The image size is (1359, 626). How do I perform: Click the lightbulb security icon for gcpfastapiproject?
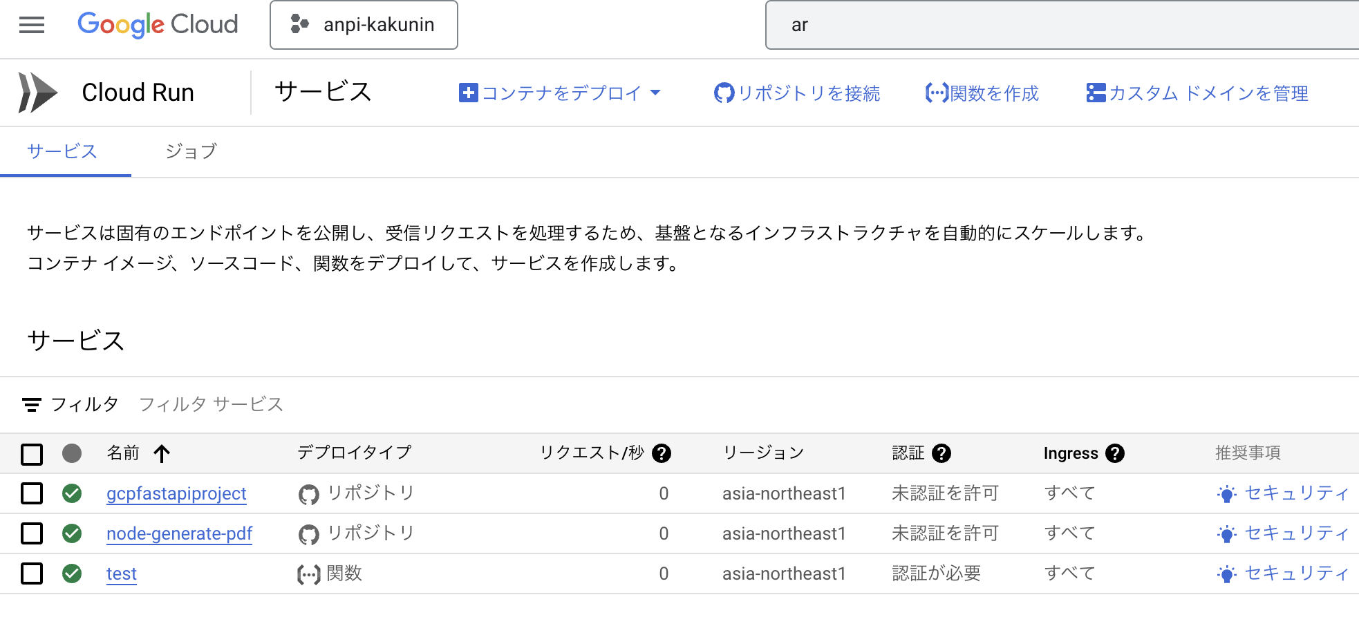pyautogui.click(x=1227, y=494)
